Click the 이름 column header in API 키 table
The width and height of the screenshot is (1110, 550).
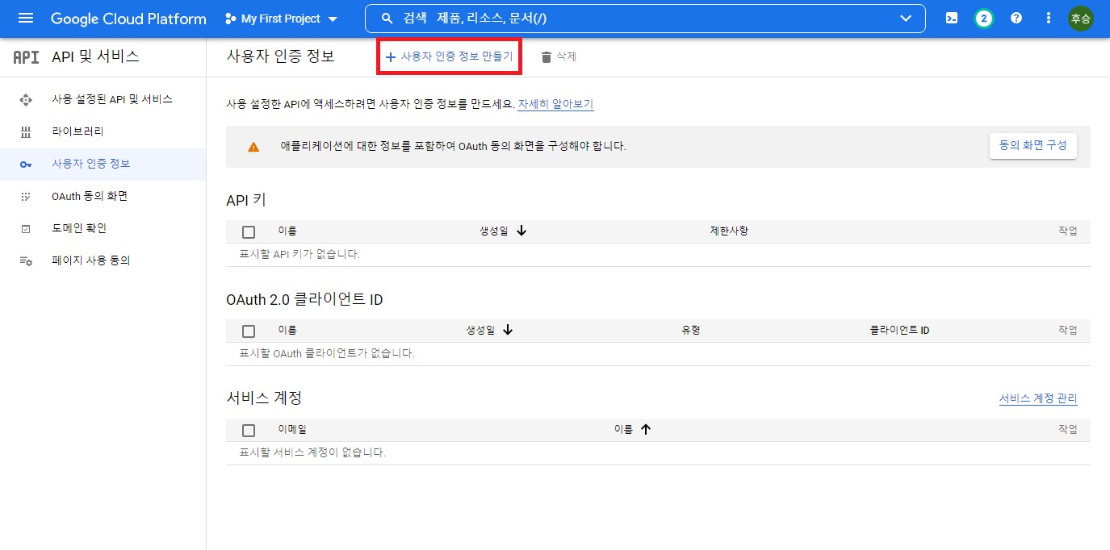pyautogui.click(x=287, y=231)
